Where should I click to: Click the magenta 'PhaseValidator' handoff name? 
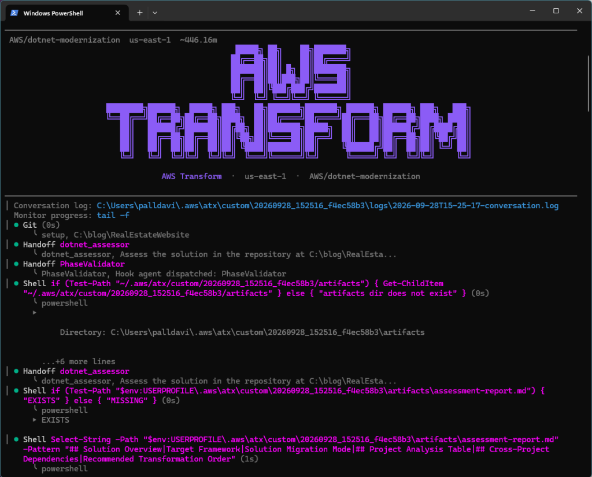[x=92, y=264]
